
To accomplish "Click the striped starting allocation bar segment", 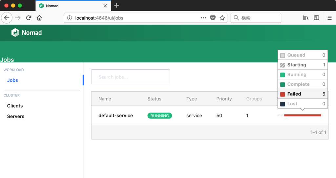I will pyautogui.click(x=281, y=116).
